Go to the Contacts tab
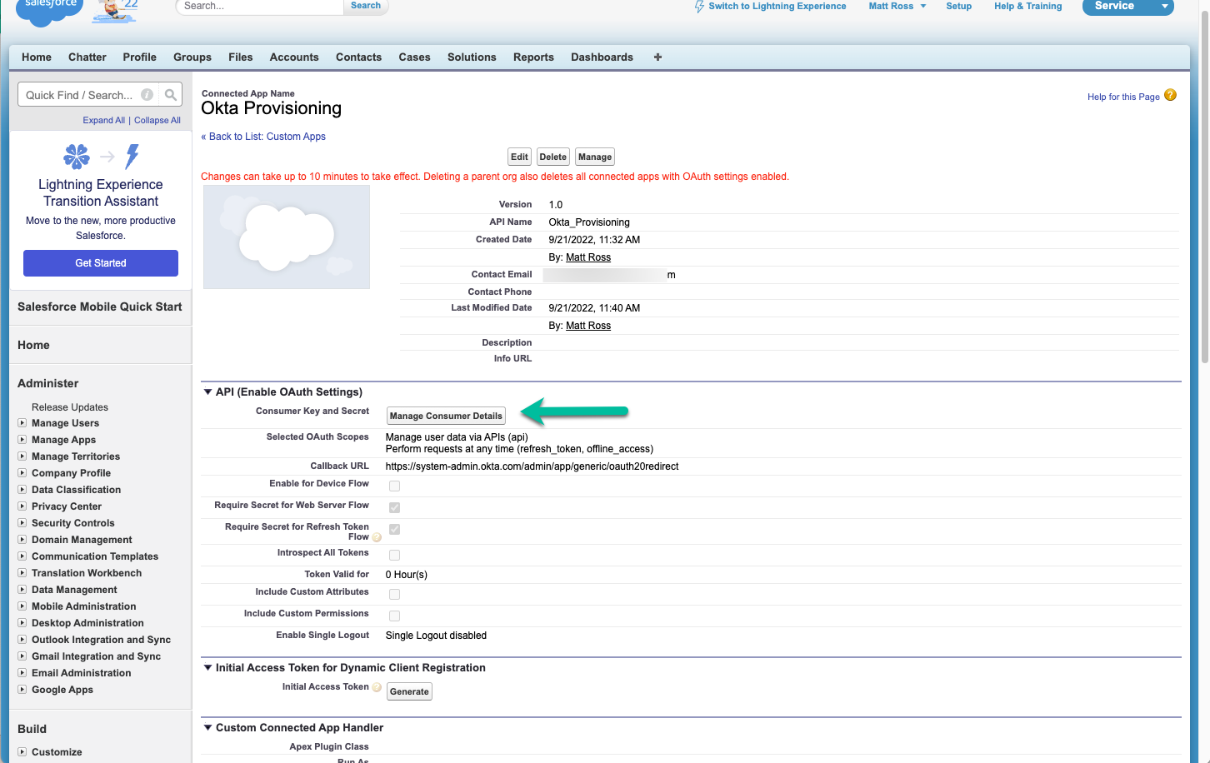Screen dimensions: 1210x763 click(x=358, y=57)
